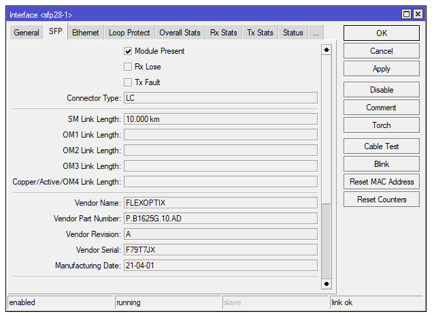
Task: Toggle the Module Present checkbox
Action: pos(128,51)
